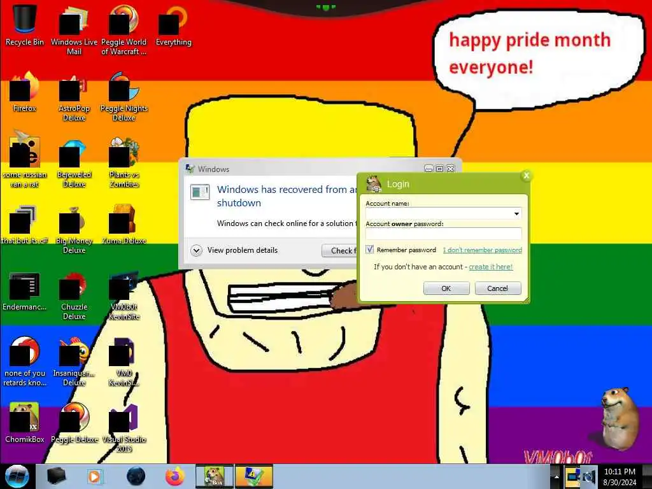Screen dimensions: 652x489
Task: Click the hamster mascot widget on the desktop
Action: click(x=620, y=418)
